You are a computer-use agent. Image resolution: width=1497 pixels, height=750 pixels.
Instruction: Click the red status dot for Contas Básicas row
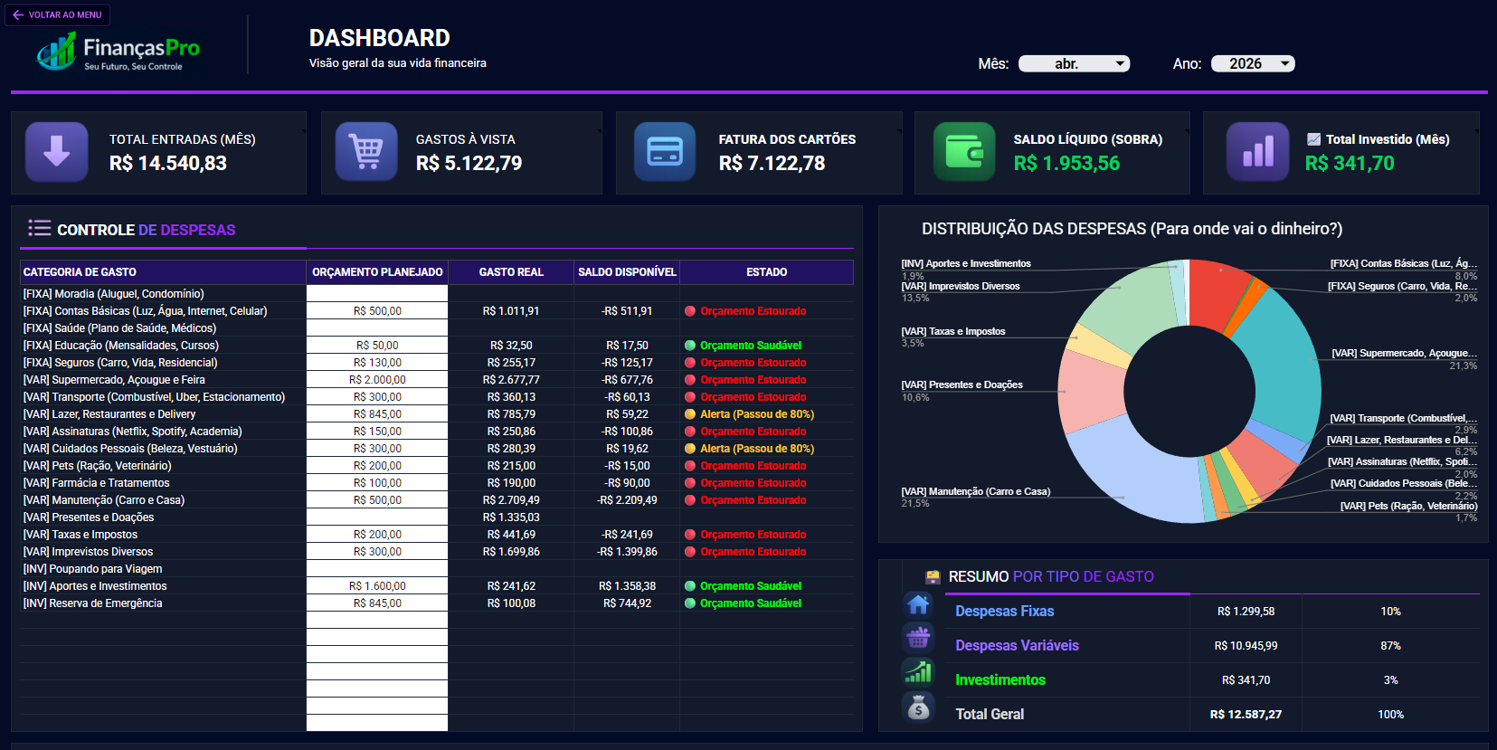[x=690, y=311]
